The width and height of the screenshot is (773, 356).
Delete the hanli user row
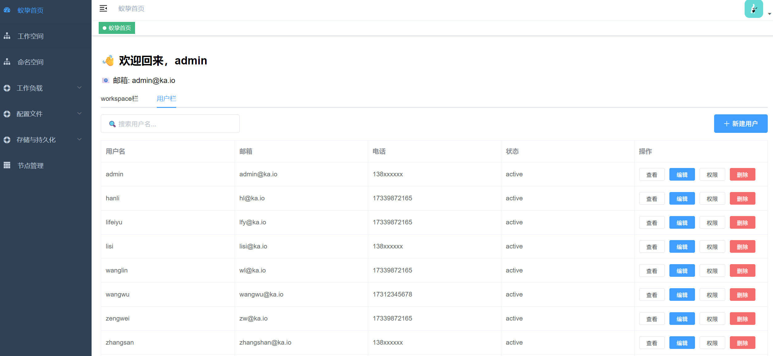coord(742,198)
